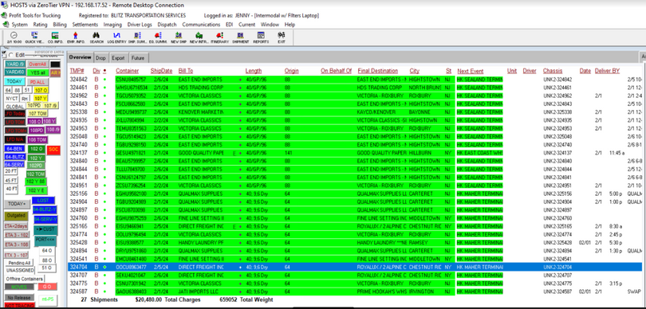Select shipment row 324842

coord(356,79)
